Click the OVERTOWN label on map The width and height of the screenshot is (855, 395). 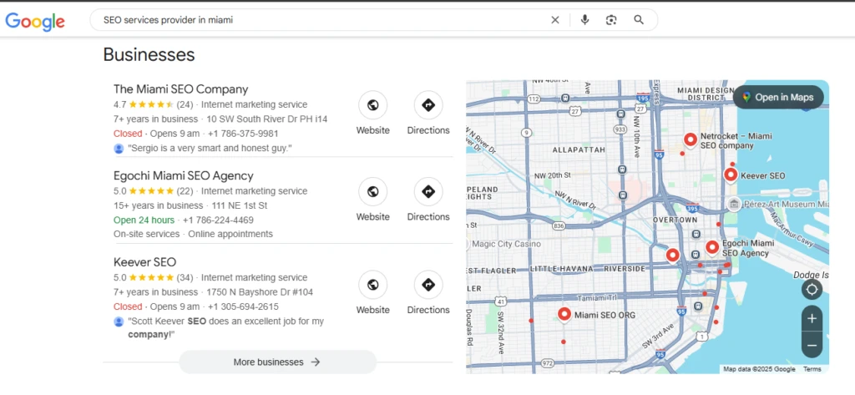(675, 220)
